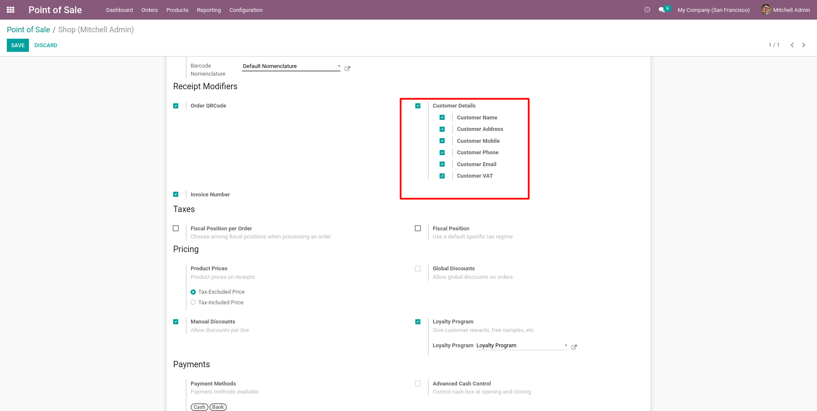Open My Company (San Francisco) switcher
The image size is (817, 411).
coord(714,10)
